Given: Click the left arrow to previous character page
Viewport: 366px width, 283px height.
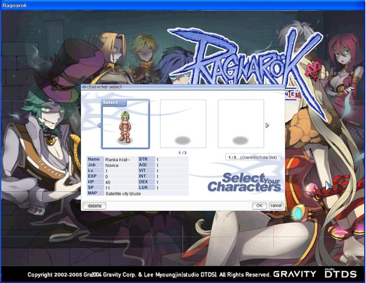Looking at the screenshot, I should 99,125.
